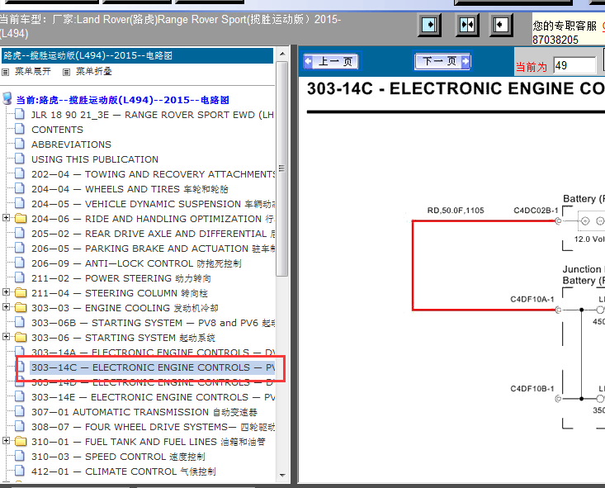
Task: Click the split-panels center arrows icon
Action: [x=467, y=26]
